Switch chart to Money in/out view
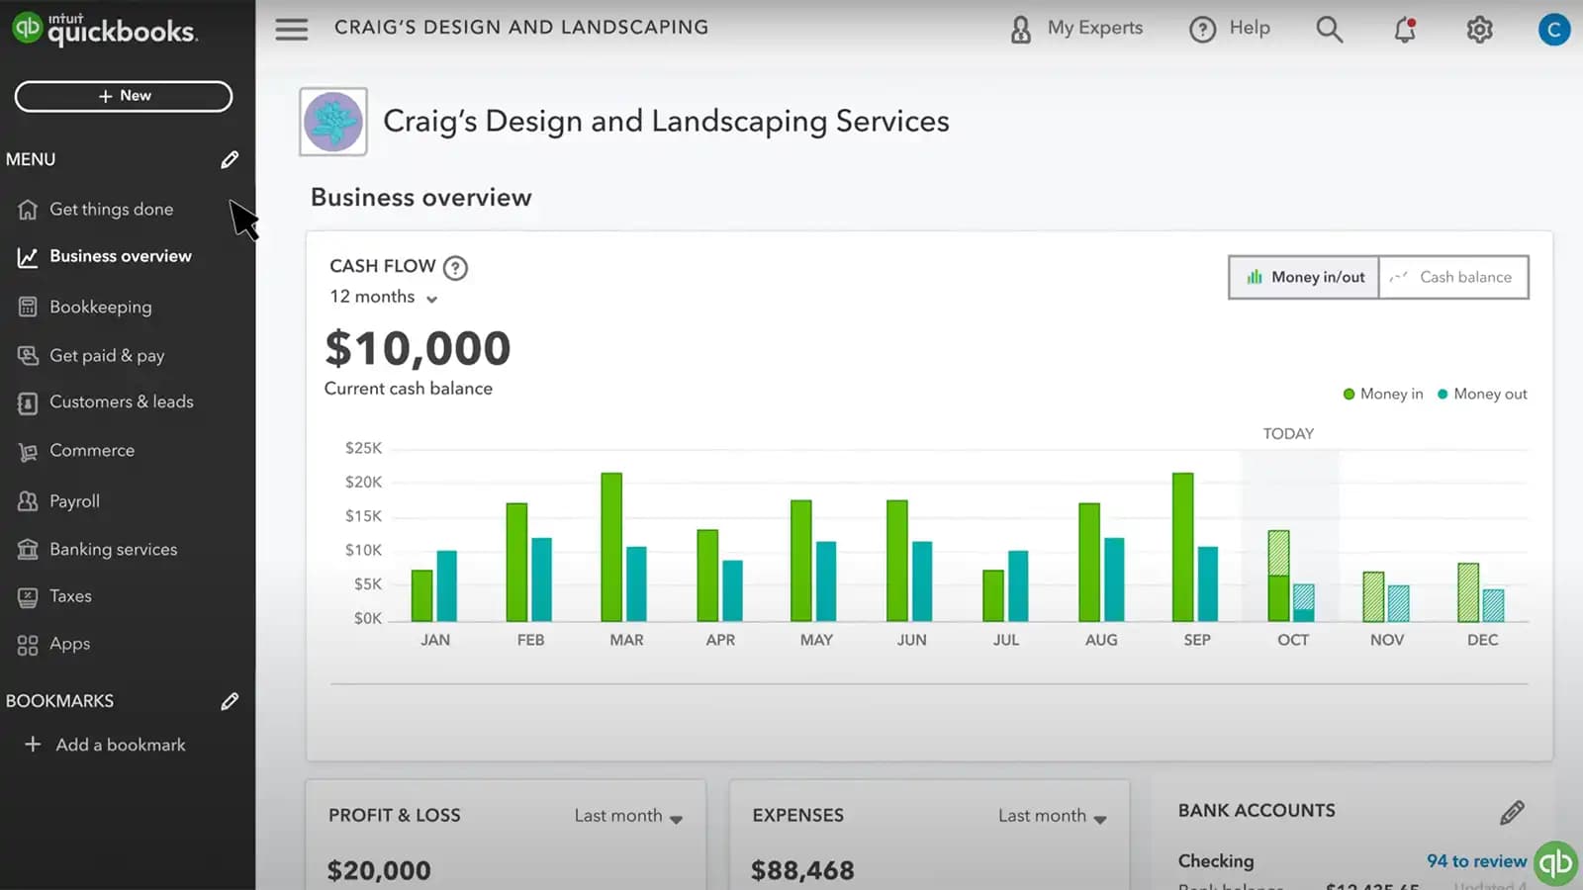The image size is (1583, 890). point(1304,277)
